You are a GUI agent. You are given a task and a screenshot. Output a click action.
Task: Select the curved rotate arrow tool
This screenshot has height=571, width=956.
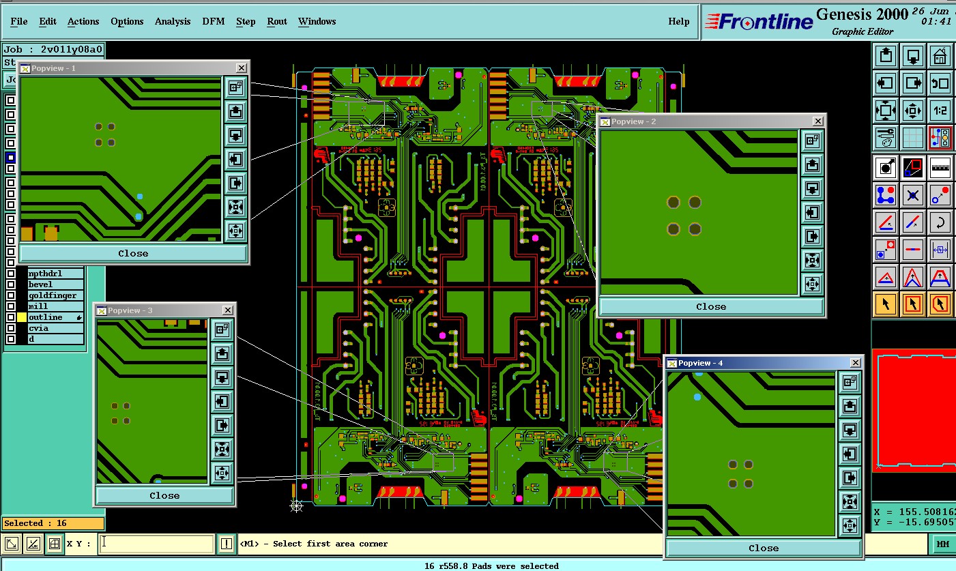click(x=940, y=222)
